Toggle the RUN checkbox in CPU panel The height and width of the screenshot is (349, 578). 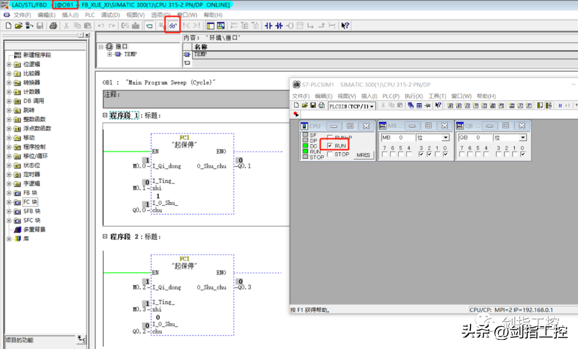coord(330,145)
